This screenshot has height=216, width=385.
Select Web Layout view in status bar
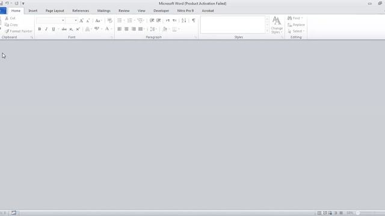330,213
